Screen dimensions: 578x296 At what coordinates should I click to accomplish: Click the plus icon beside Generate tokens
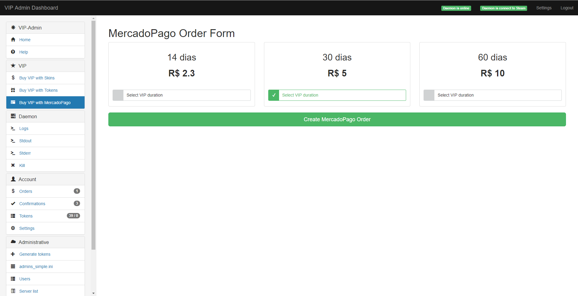(13, 254)
